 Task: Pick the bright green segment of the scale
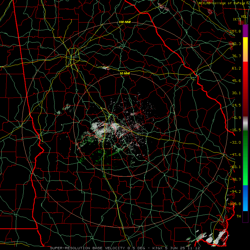245,158
